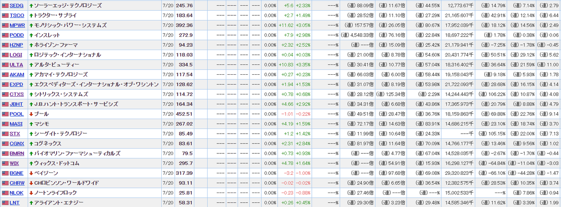Click the price value 317.39
The width and height of the screenshot is (561, 207).
click(x=184, y=173)
